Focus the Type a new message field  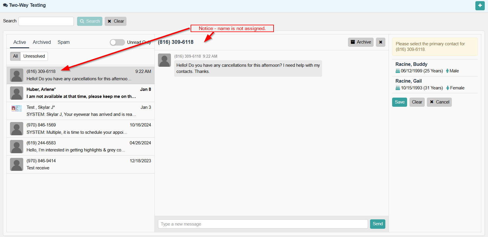(263, 224)
